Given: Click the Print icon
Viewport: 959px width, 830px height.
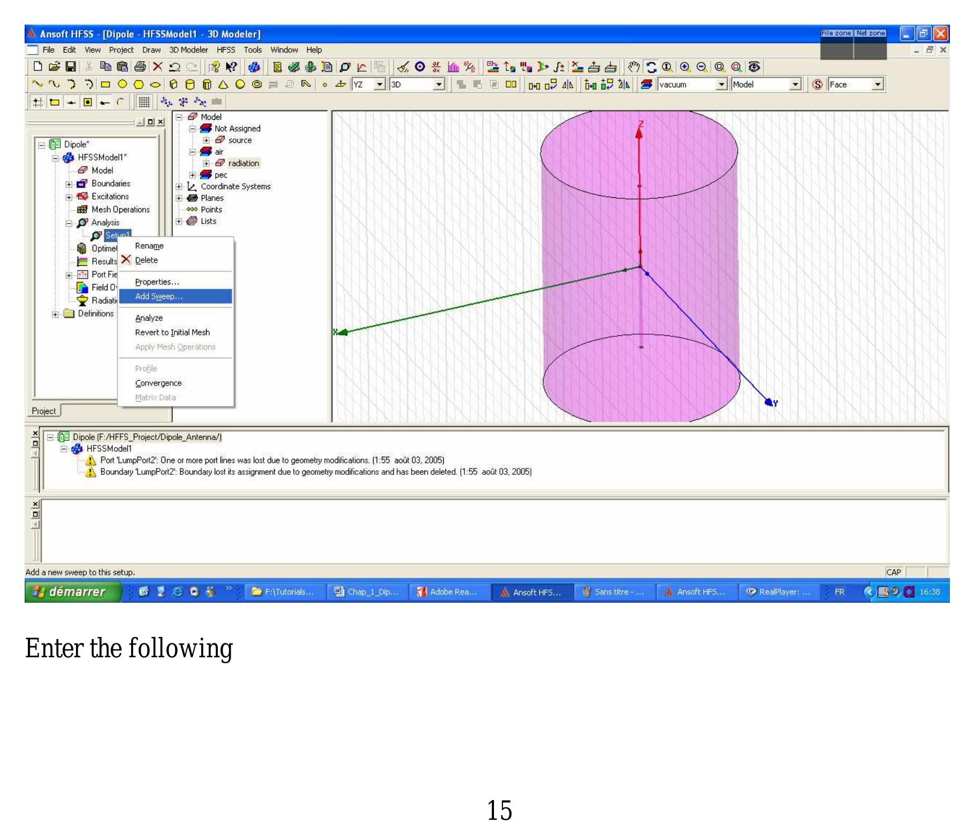Looking at the screenshot, I should [x=139, y=66].
